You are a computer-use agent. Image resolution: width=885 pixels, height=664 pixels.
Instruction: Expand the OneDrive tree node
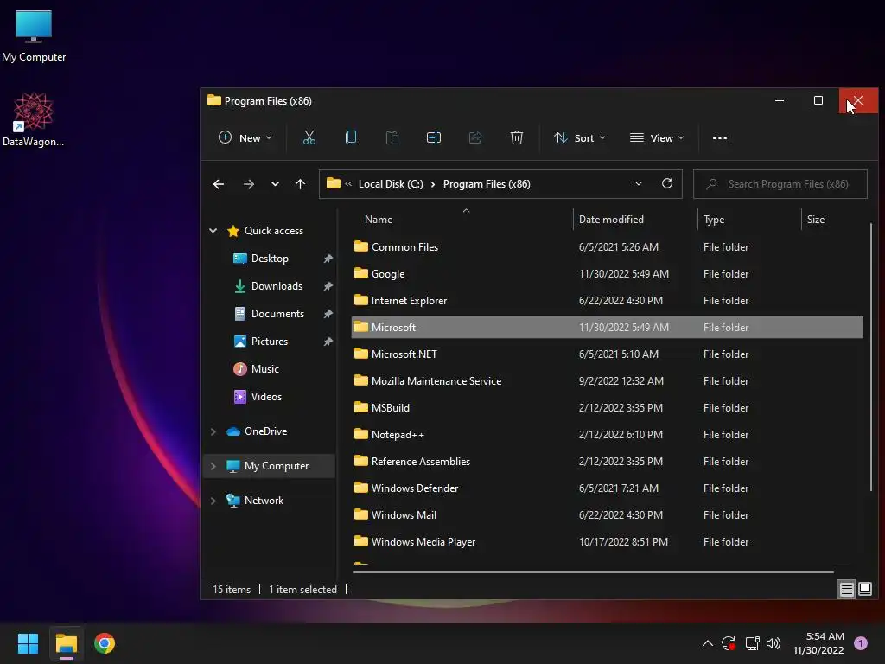click(x=213, y=431)
